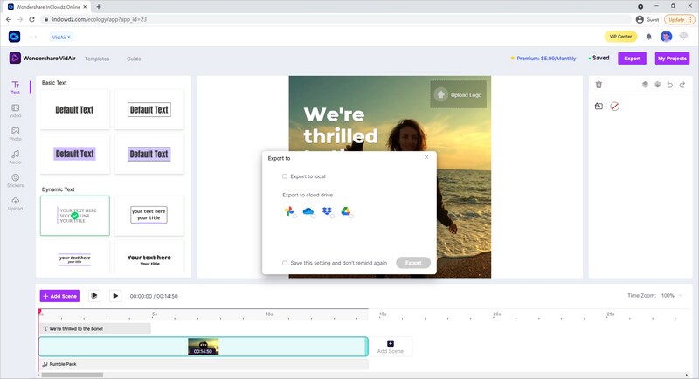Click the Upload Logo placeholder

(x=458, y=94)
